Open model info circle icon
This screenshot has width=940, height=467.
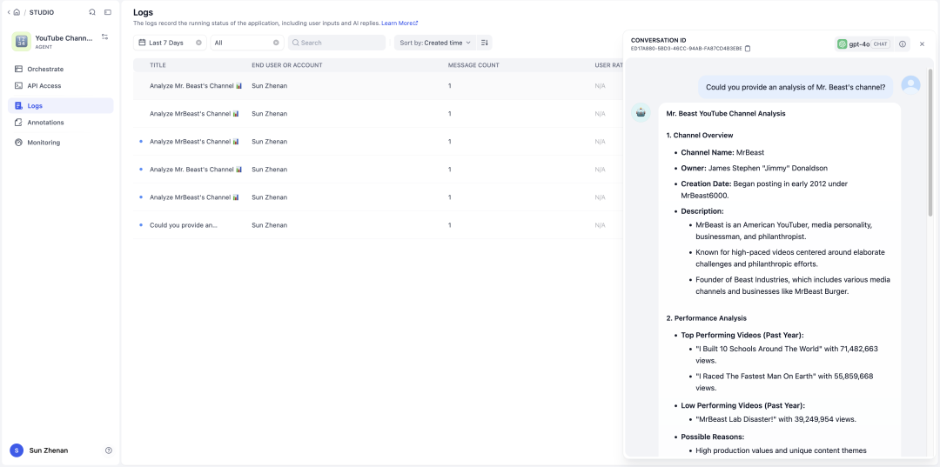pos(903,43)
